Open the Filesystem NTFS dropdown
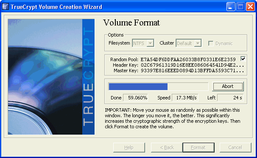 [x=143, y=43]
